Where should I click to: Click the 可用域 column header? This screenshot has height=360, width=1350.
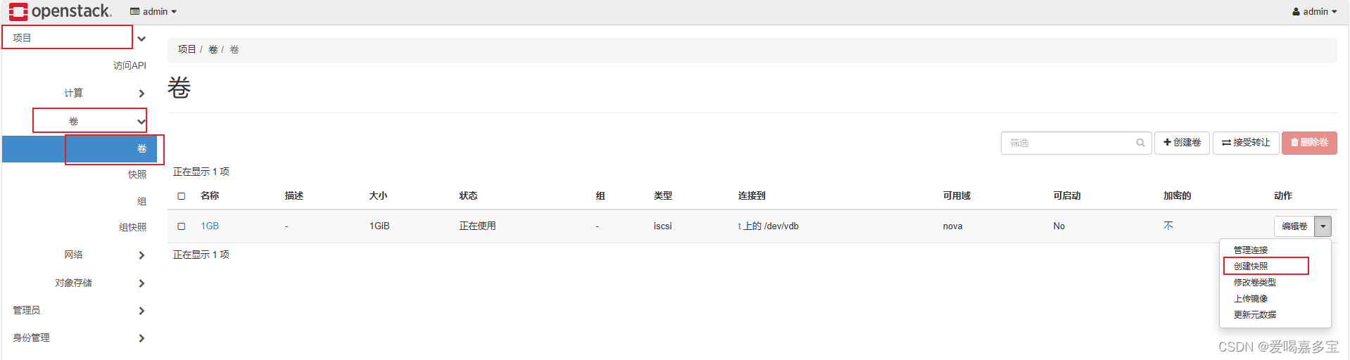pos(957,195)
